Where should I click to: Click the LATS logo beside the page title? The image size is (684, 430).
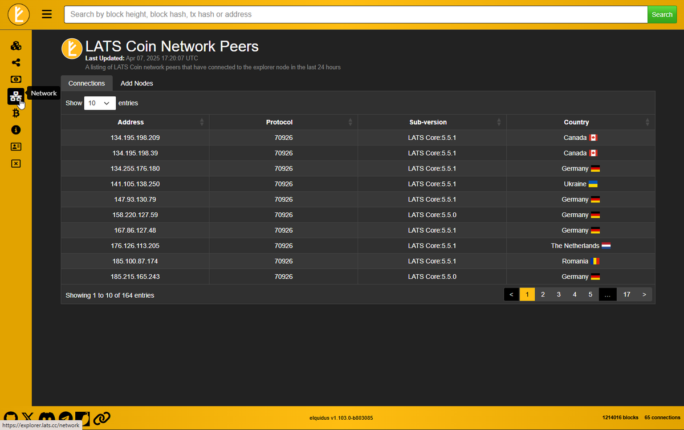(x=72, y=48)
